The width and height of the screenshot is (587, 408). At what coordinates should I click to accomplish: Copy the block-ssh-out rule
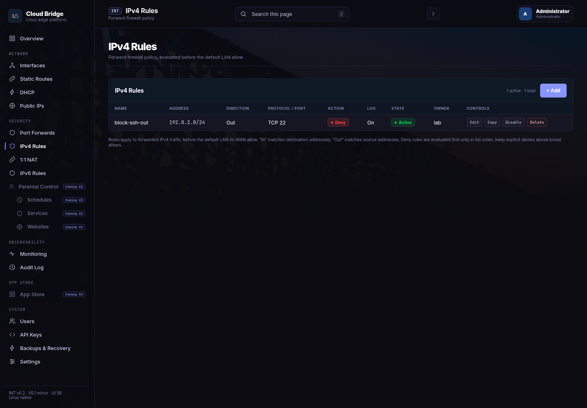492,122
